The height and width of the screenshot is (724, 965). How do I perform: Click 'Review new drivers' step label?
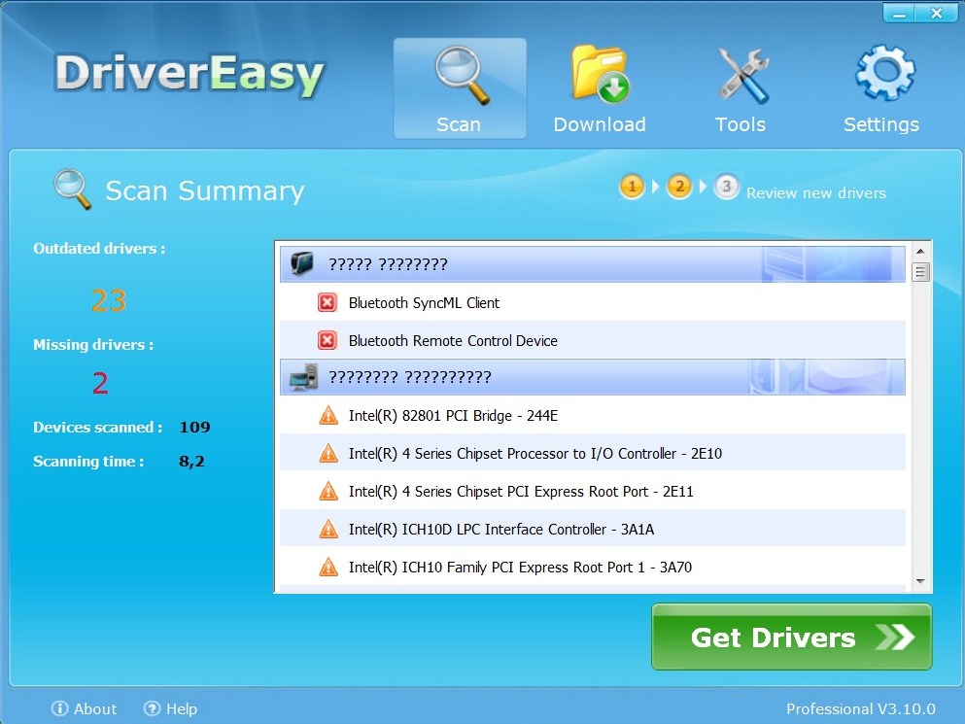[816, 192]
